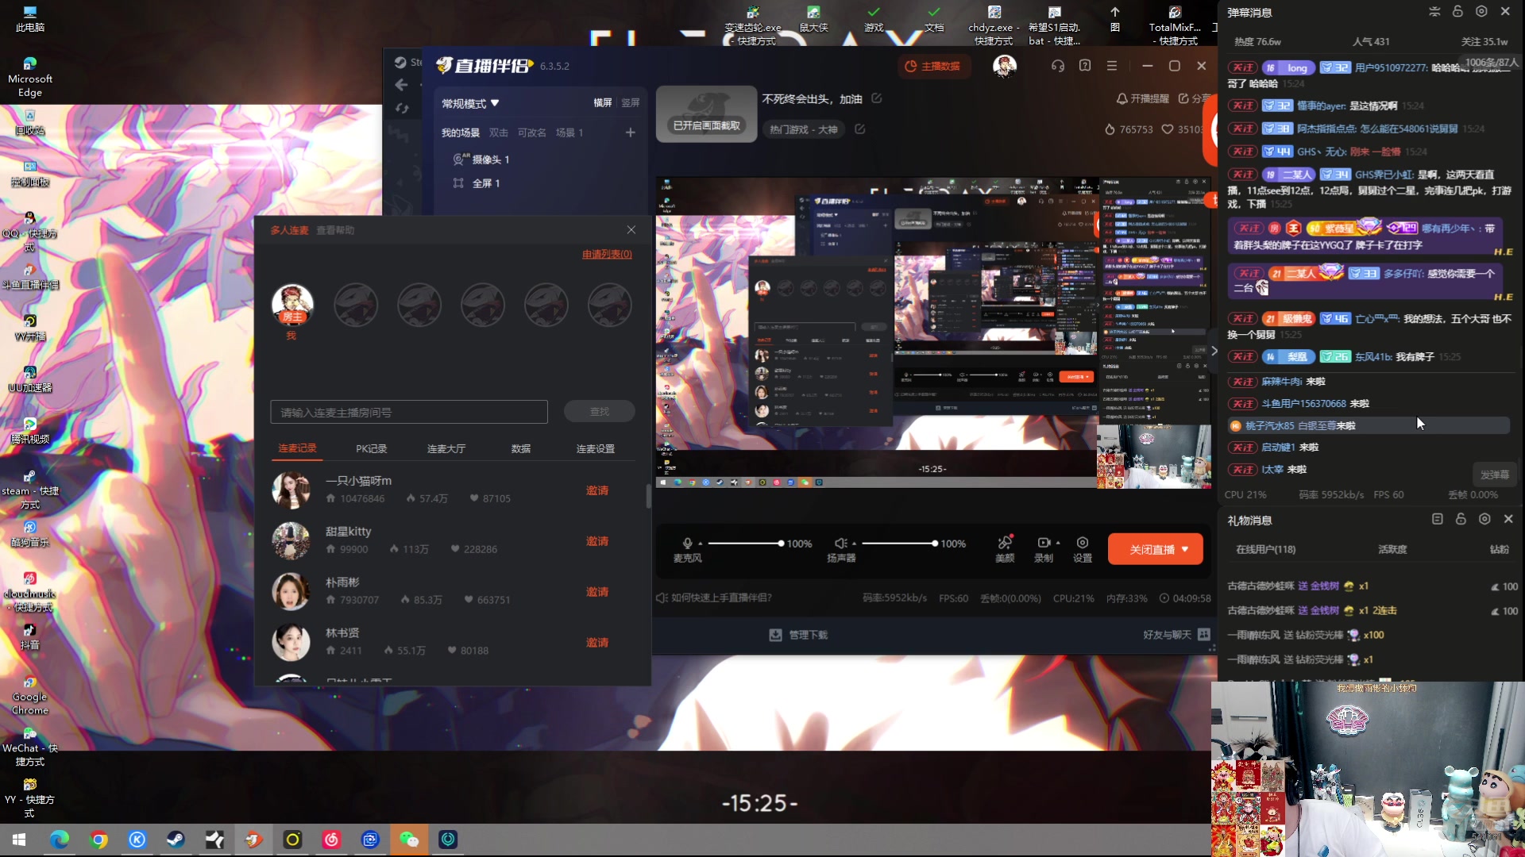This screenshot has width=1525, height=857.
Task: Add a new scene with plus icon
Action: (x=631, y=133)
